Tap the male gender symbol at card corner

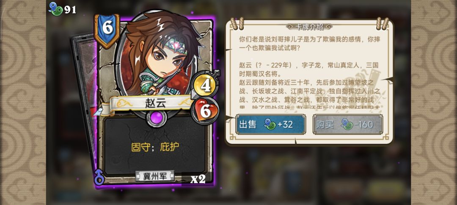[99, 178]
